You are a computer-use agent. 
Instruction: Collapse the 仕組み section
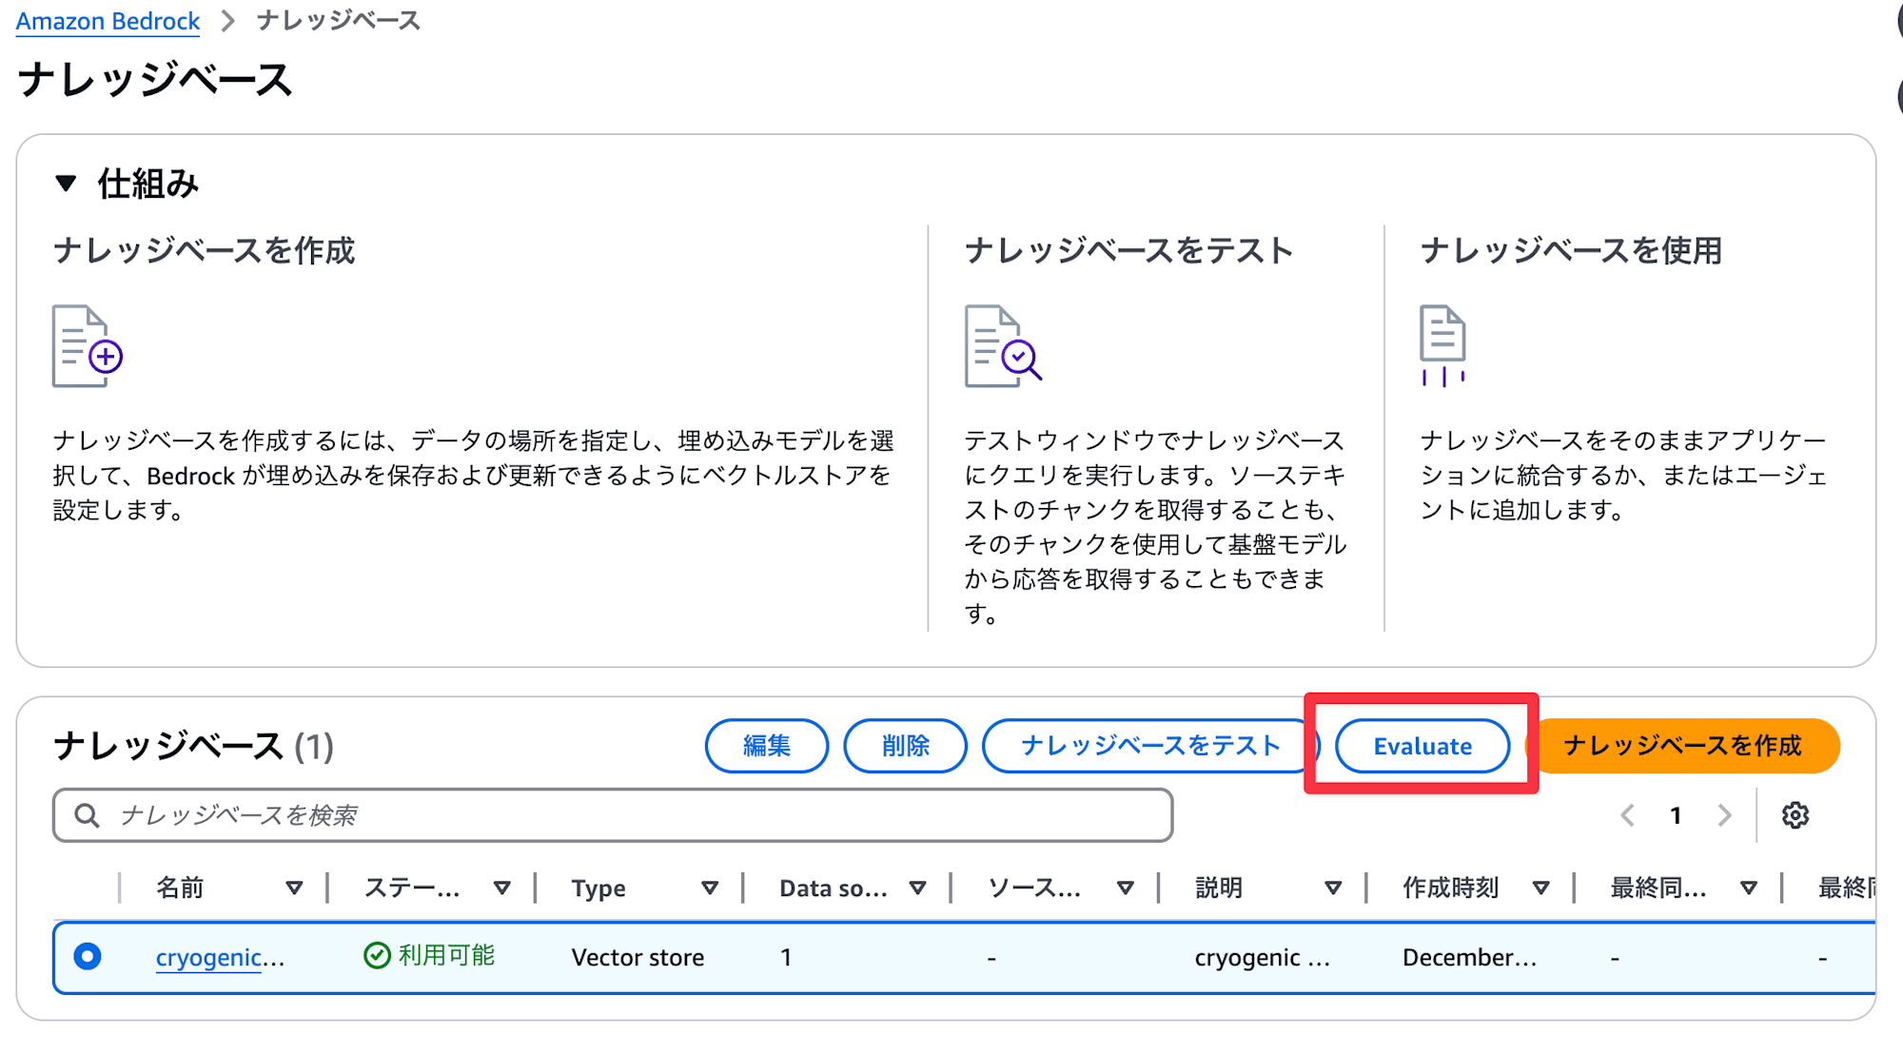66,183
